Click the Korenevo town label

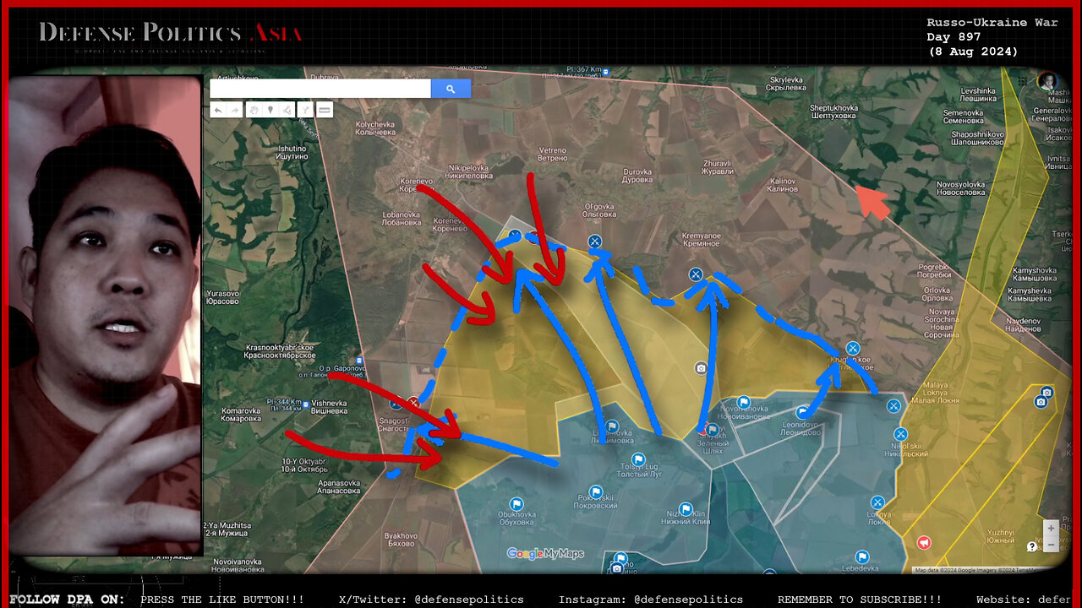[414, 185]
